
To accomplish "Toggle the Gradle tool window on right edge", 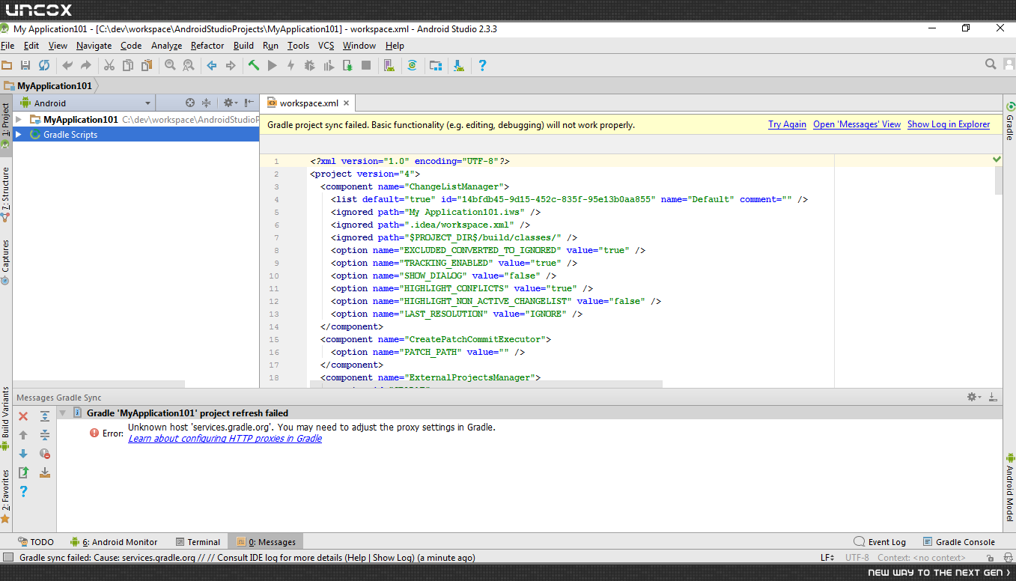I will point(1010,122).
